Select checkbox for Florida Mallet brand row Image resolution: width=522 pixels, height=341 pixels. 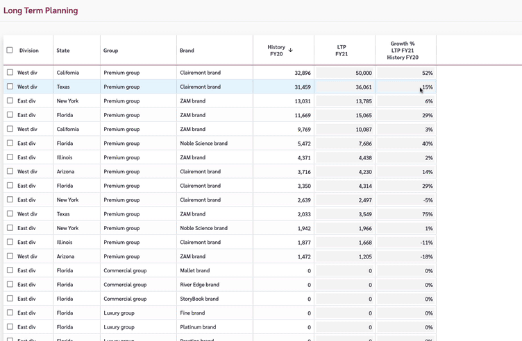(x=10, y=270)
